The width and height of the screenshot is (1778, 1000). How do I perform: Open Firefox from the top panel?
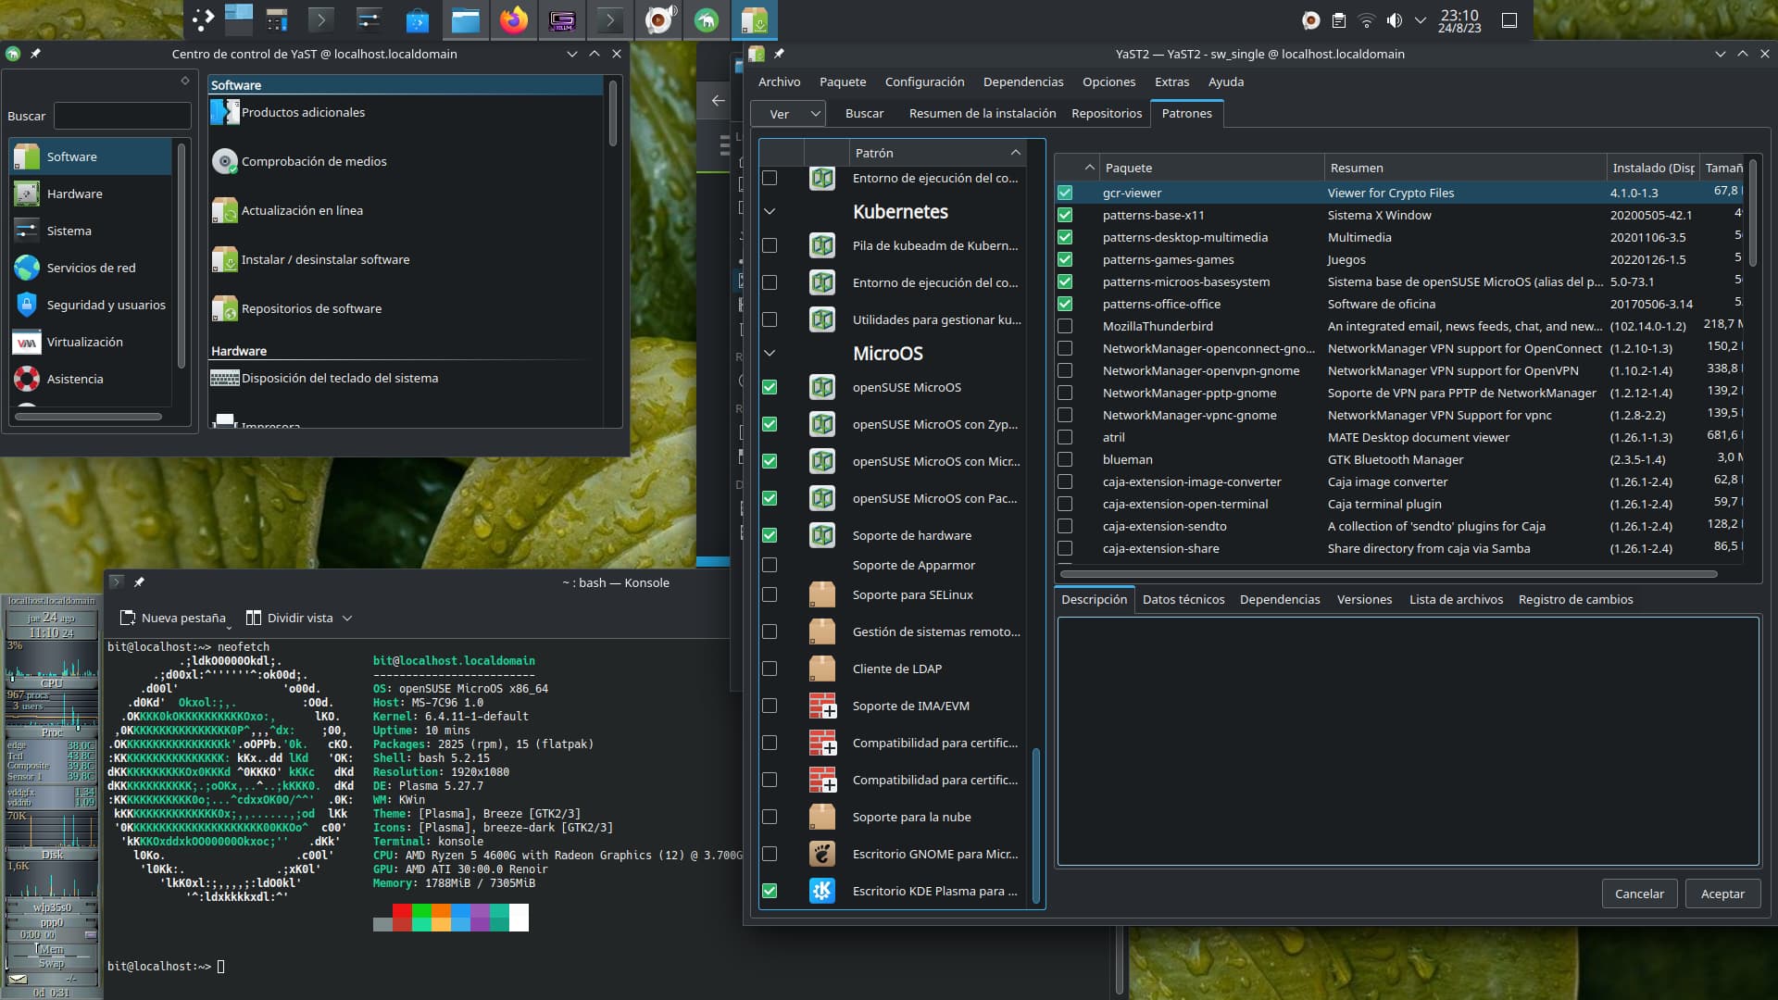tap(513, 19)
